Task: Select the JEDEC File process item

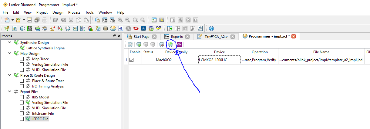Action: [x=40, y=119]
